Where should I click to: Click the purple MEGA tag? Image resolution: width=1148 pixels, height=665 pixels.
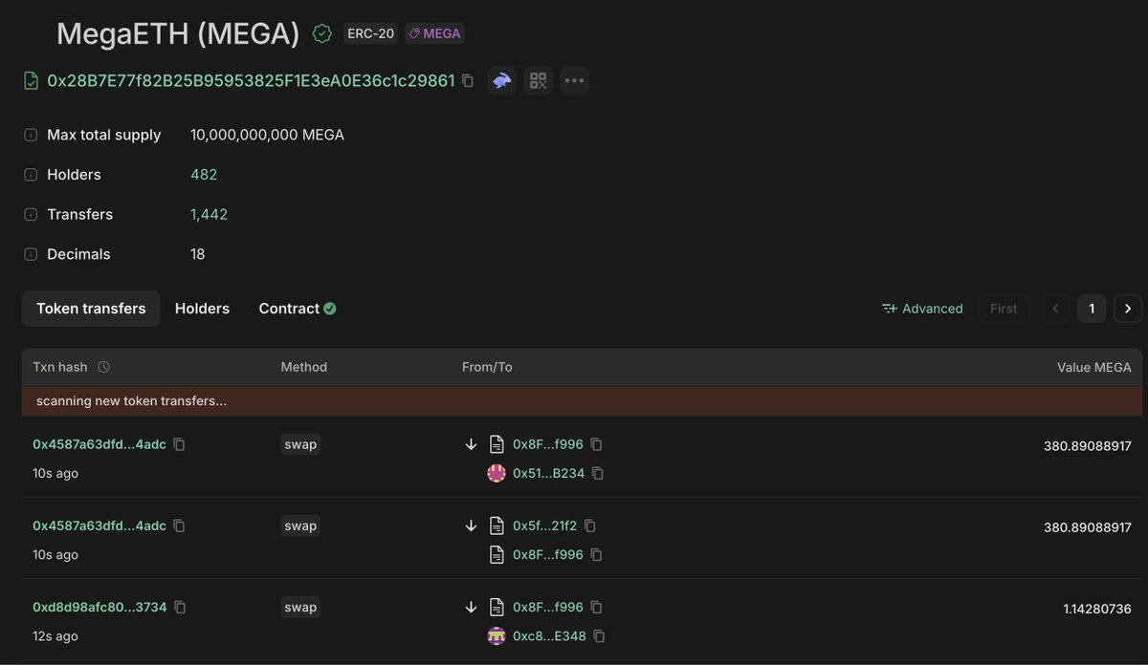(x=434, y=33)
